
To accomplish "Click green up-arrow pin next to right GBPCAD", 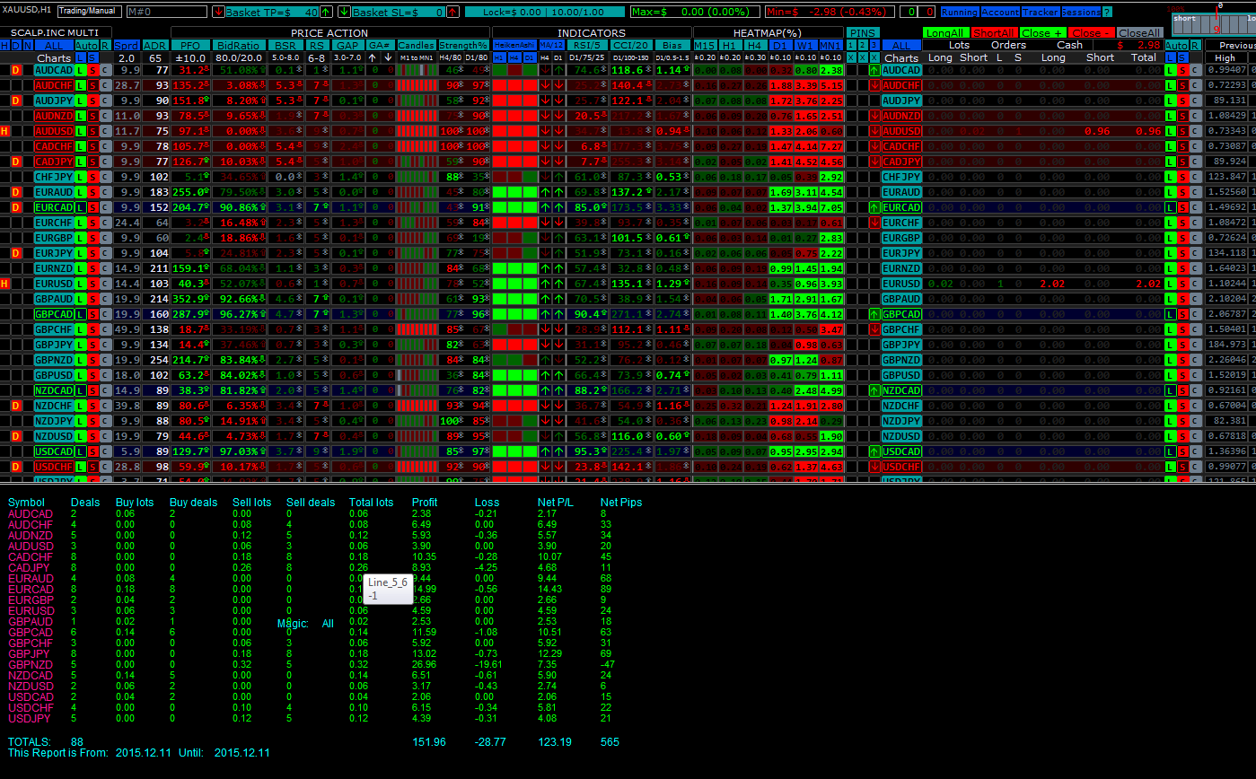I will pos(875,314).
